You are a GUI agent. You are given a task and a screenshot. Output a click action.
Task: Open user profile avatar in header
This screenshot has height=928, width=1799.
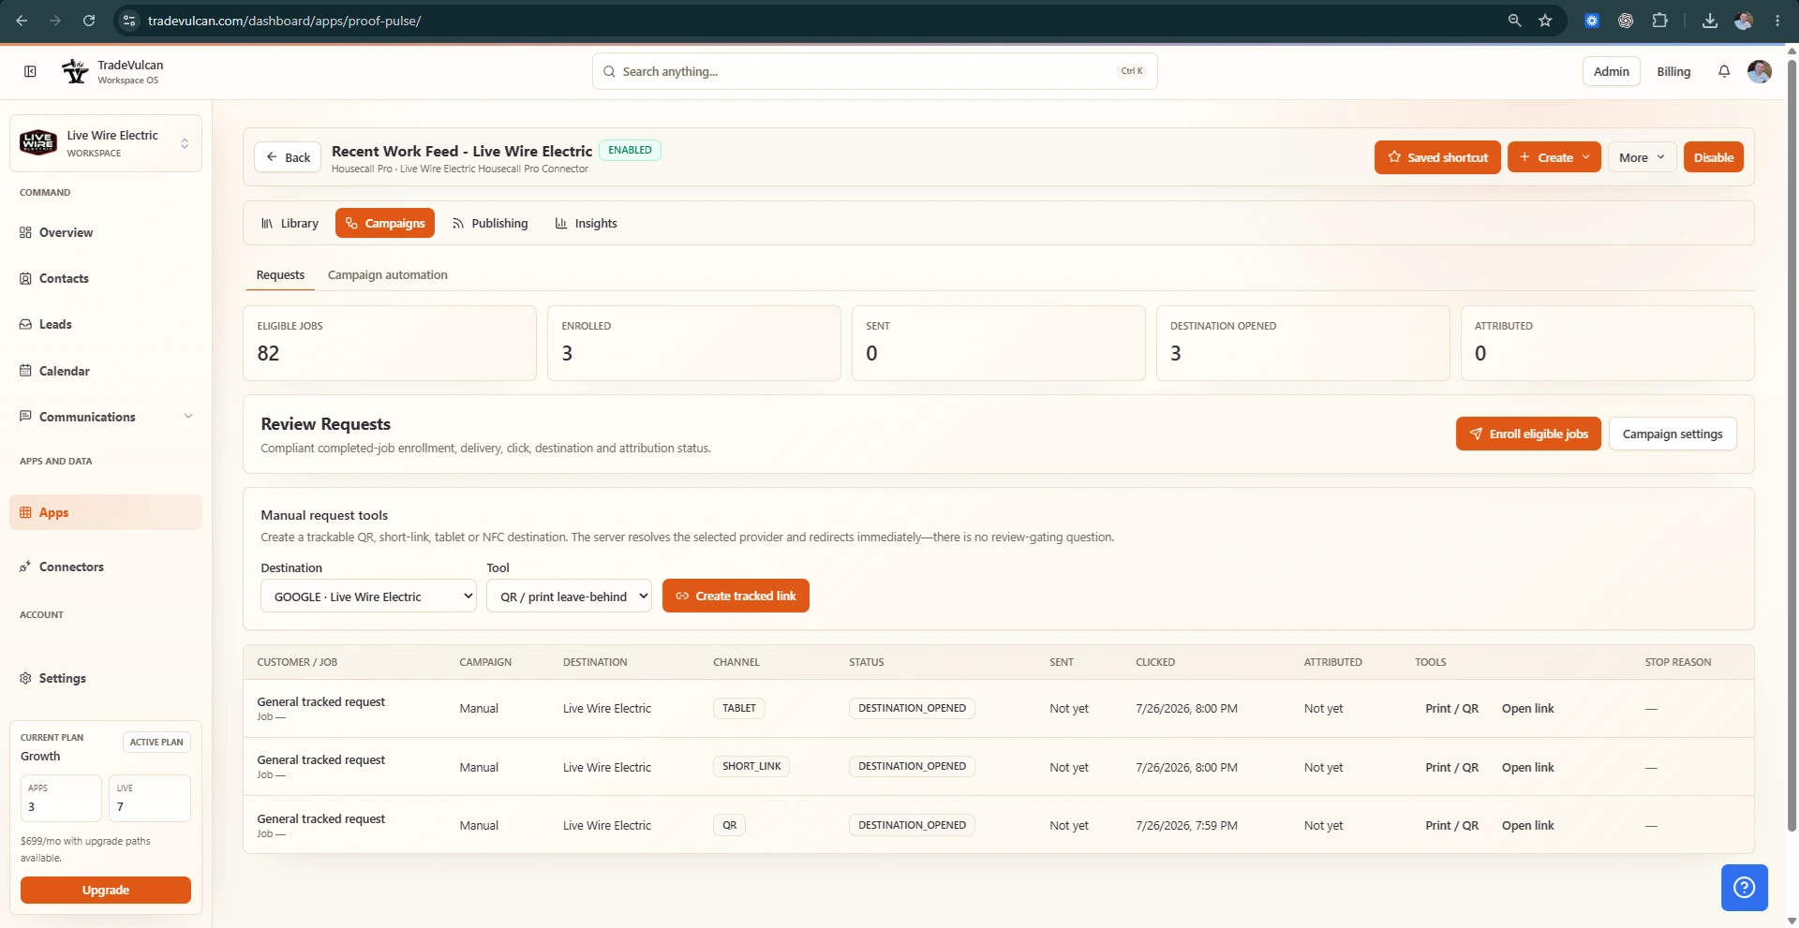[x=1760, y=71]
